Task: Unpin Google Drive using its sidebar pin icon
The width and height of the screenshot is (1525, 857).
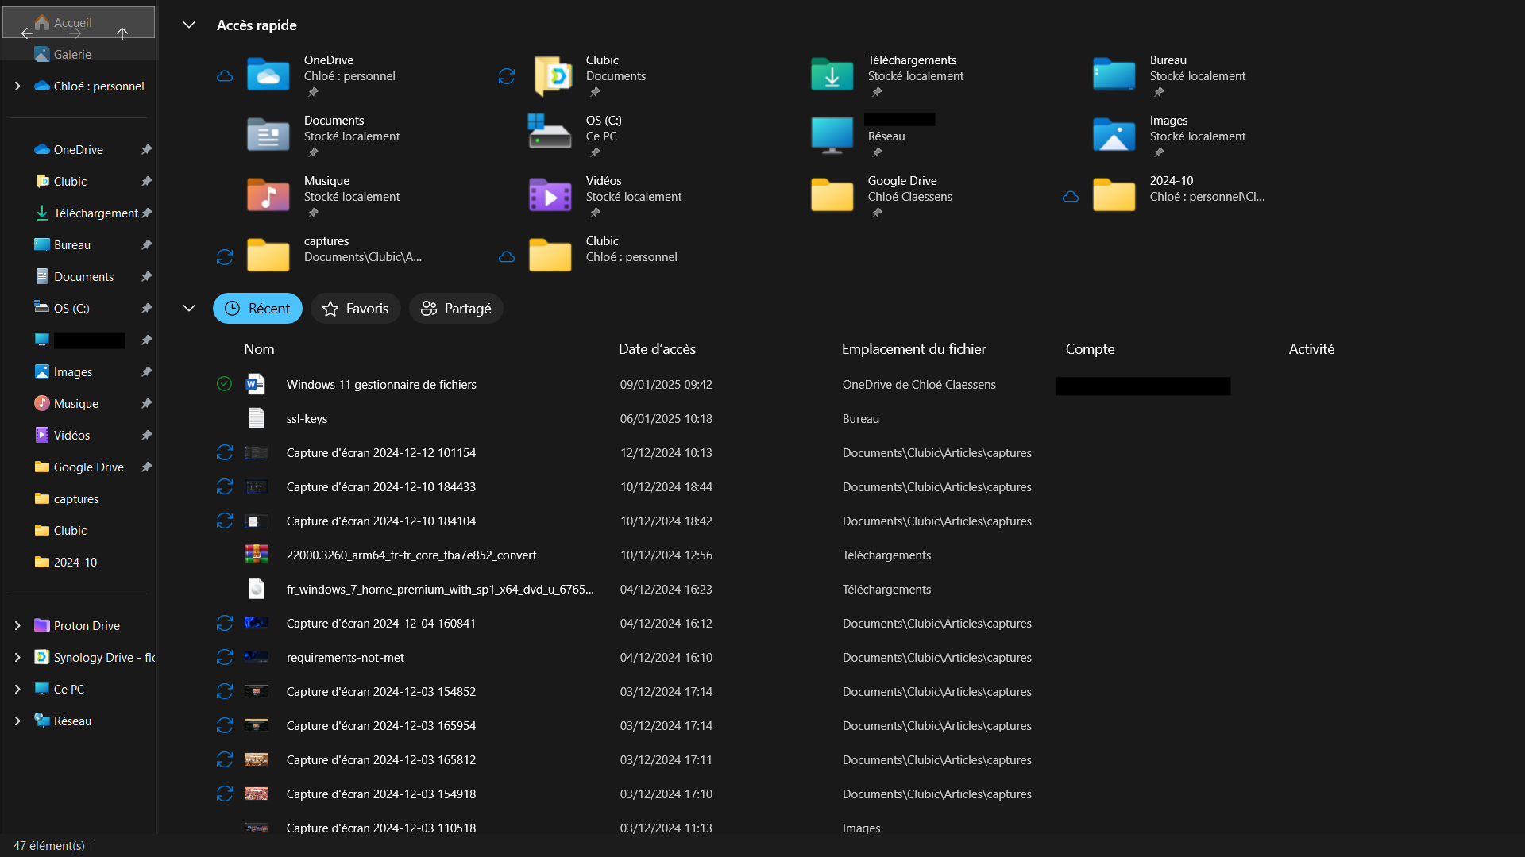Action: coord(146,467)
